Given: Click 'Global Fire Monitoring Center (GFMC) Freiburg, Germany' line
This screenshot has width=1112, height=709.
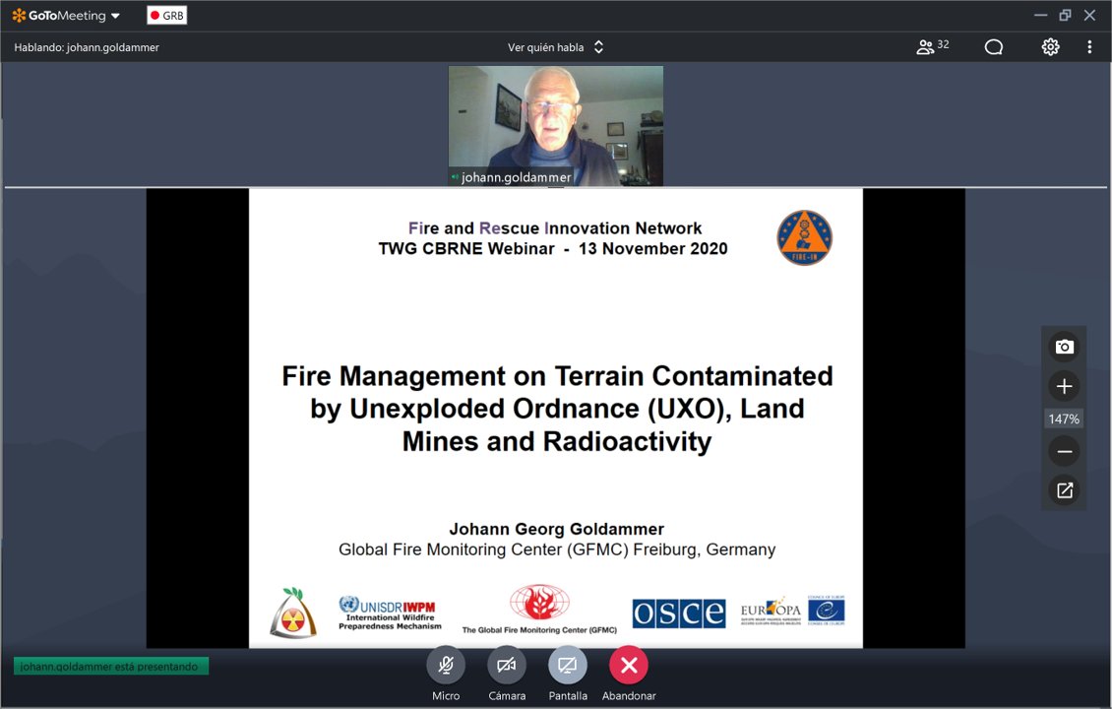Looking at the screenshot, I should (557, 549).
